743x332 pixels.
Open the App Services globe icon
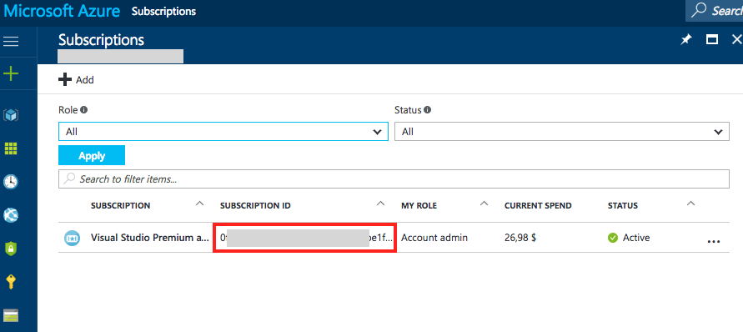point(11,215)
